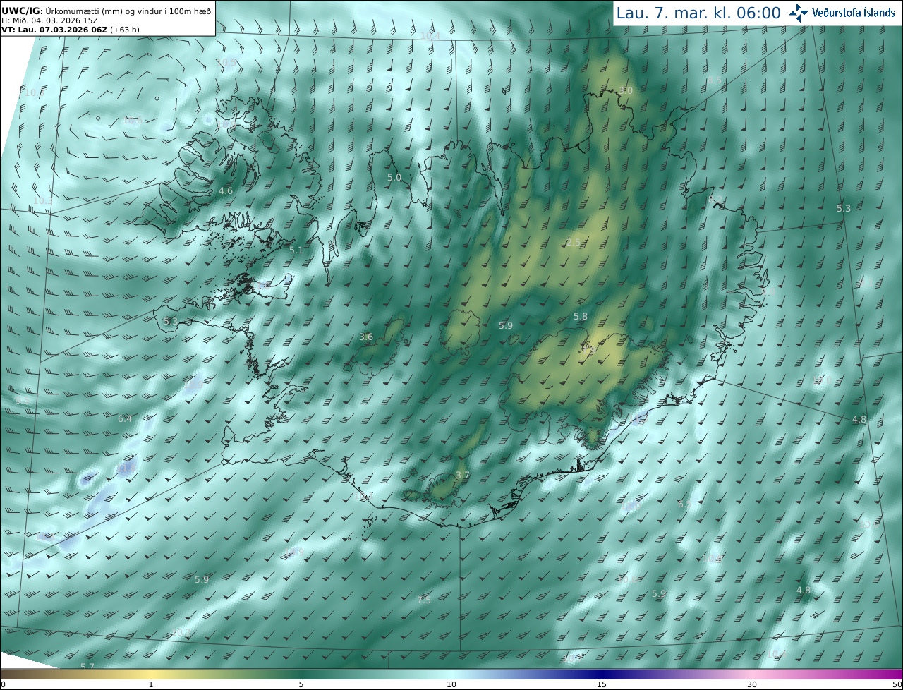Select the 'Lau. 7. mar. kl. 06:00' timestamp
Image resolution: width=903 pixels, height=690 pixels.
[x=698, y=13]
